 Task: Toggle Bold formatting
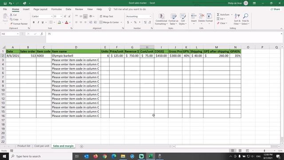[x=34, y=22]
